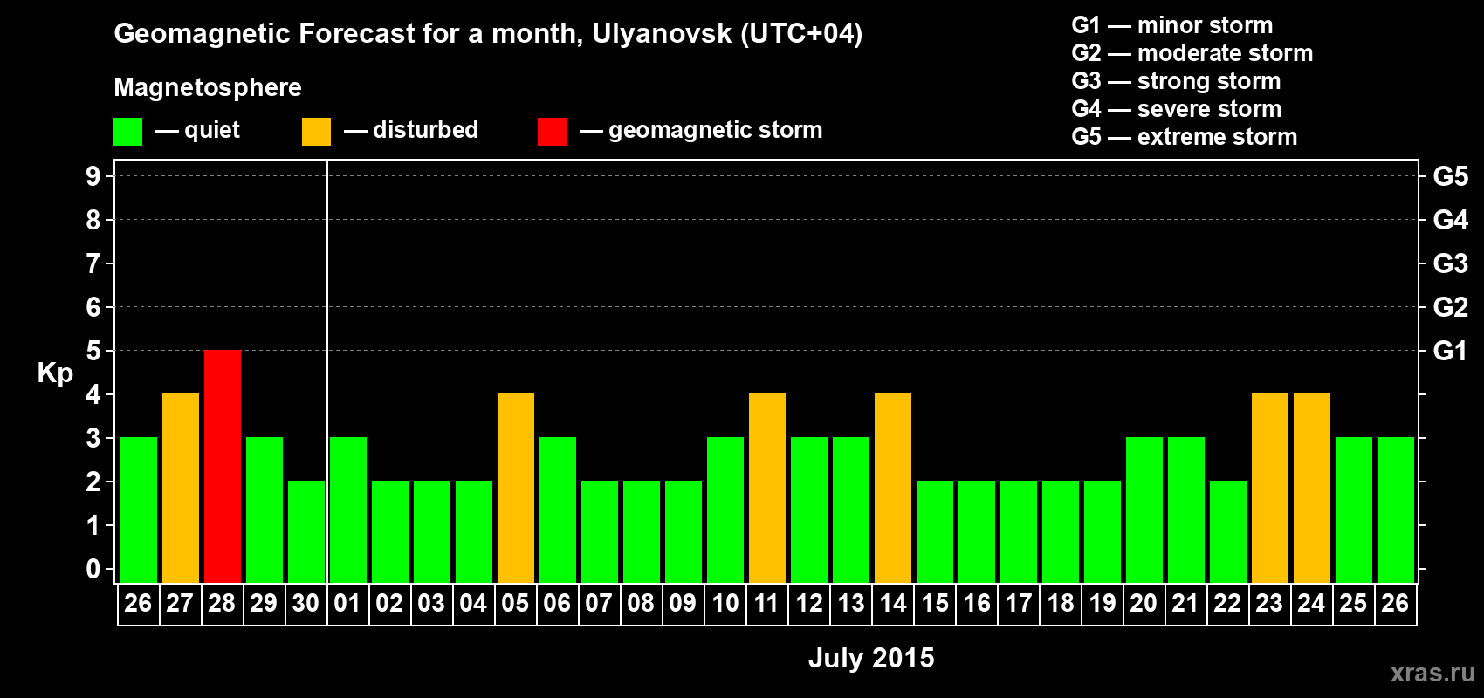Click the red geomagnetic storm legend swatch

(552, 132)
